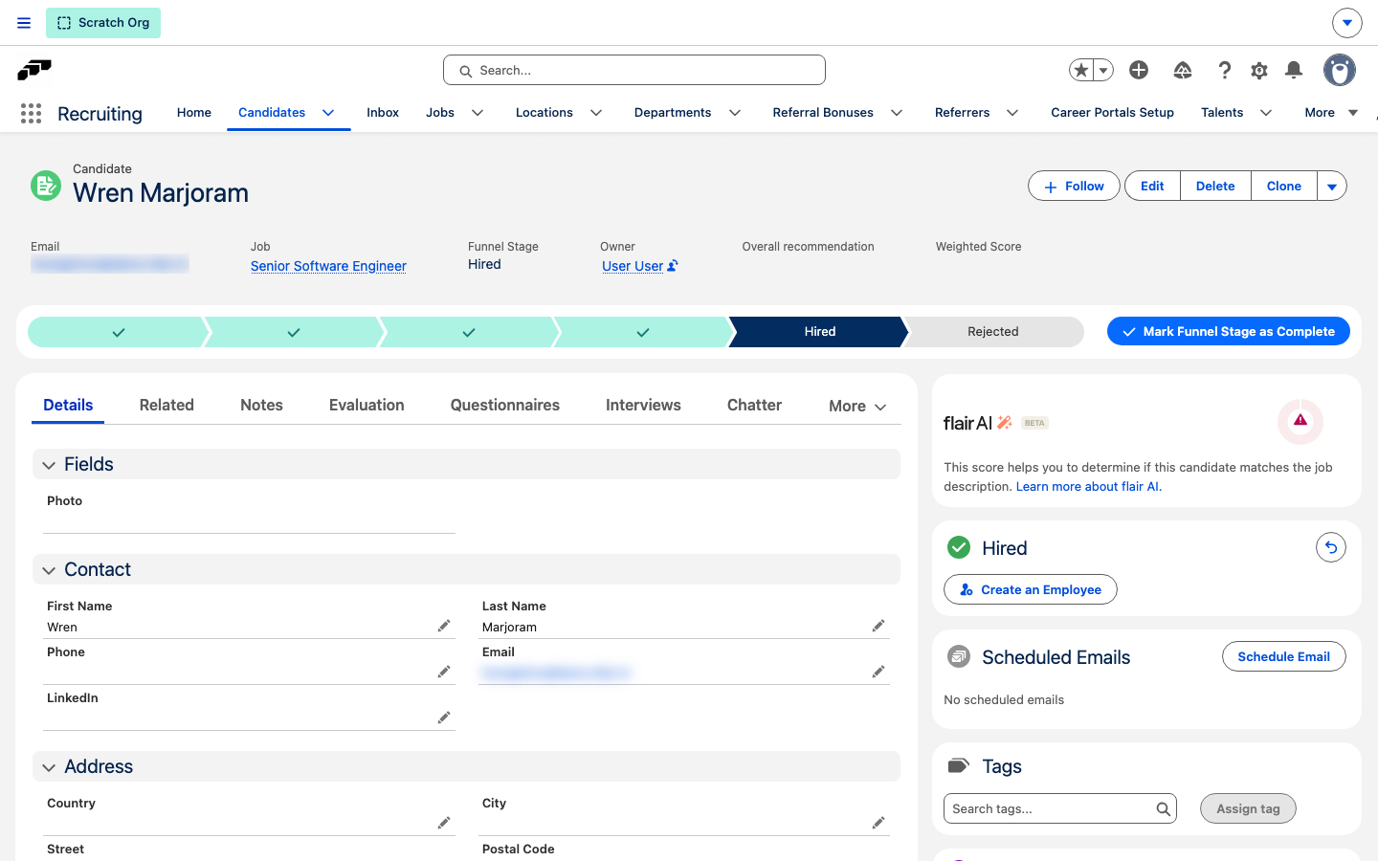Edit the Phone field pencil
Viewport: 1378px width, 861px height.
(444, 672)
